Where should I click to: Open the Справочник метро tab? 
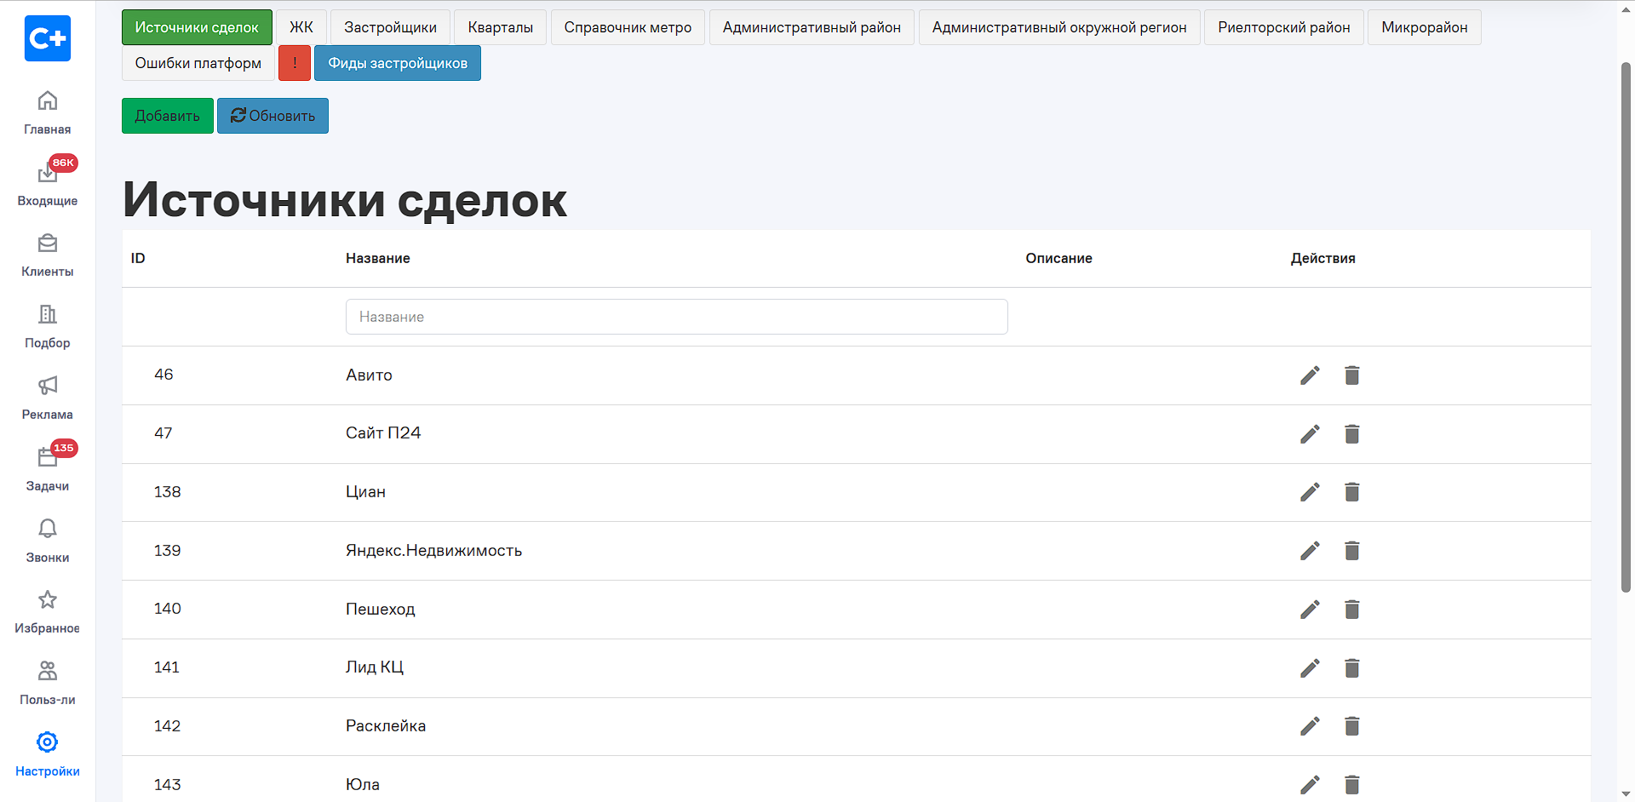(x=628, y=27)
